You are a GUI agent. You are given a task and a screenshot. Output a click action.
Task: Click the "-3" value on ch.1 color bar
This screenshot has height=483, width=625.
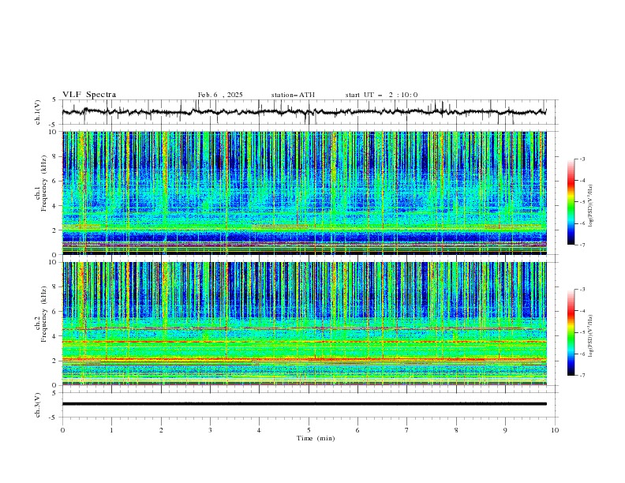pyautogui.click(x=582, y=159)
